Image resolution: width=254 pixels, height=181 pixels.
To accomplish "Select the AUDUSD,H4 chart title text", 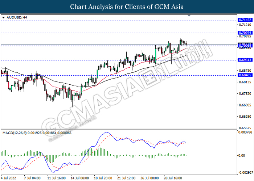I will [x=17, y=17].
